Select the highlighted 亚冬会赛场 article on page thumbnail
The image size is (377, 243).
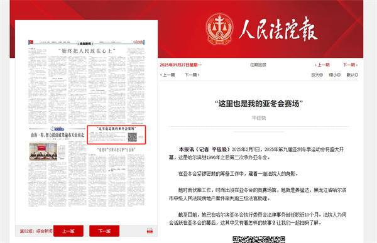[116, 134]
